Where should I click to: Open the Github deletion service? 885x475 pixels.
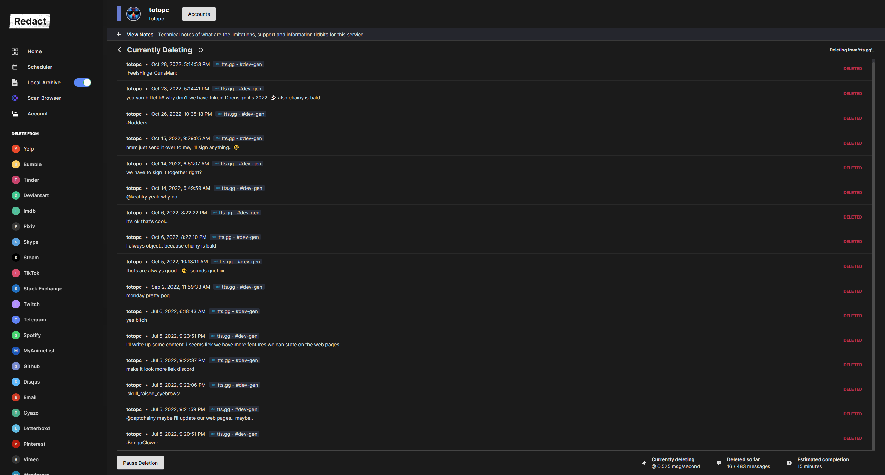coord(31,366)
